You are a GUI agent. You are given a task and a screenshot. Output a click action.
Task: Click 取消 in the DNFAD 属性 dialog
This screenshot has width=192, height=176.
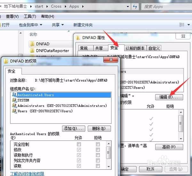pyautogui.click(x=151, y=169)
